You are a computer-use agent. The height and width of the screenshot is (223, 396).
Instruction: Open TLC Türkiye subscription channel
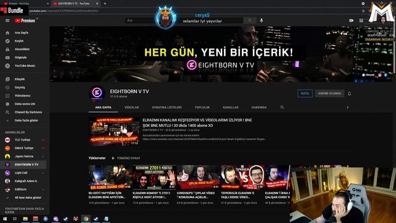coord(23,140)
